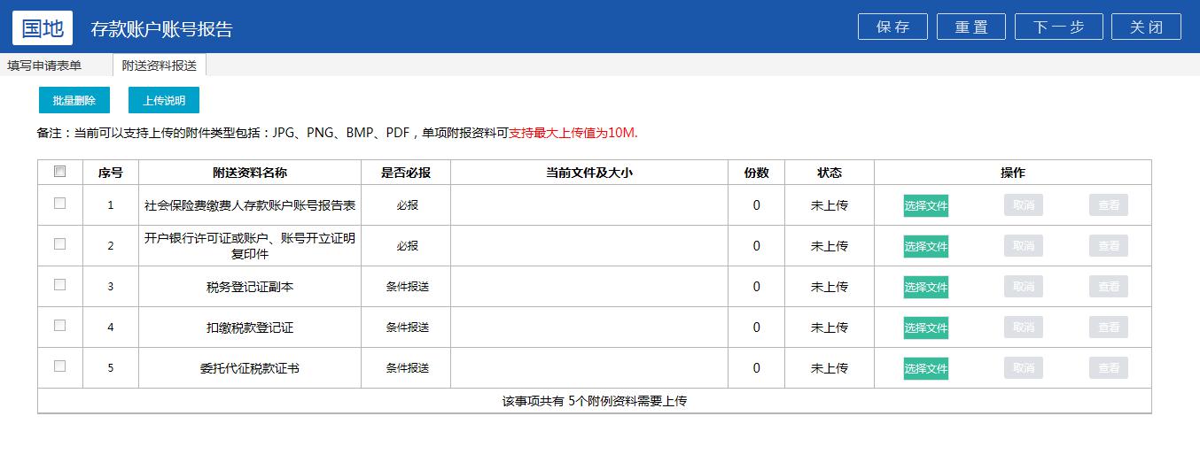Click 取消 in row 1 社会保险费 report
The image size is (1200, 470).
pyautogui.click(x=1024, y=205)
